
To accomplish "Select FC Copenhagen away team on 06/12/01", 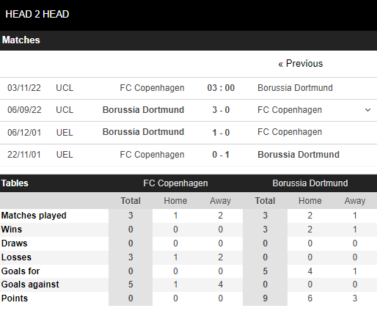I will [x=290, y=132].
